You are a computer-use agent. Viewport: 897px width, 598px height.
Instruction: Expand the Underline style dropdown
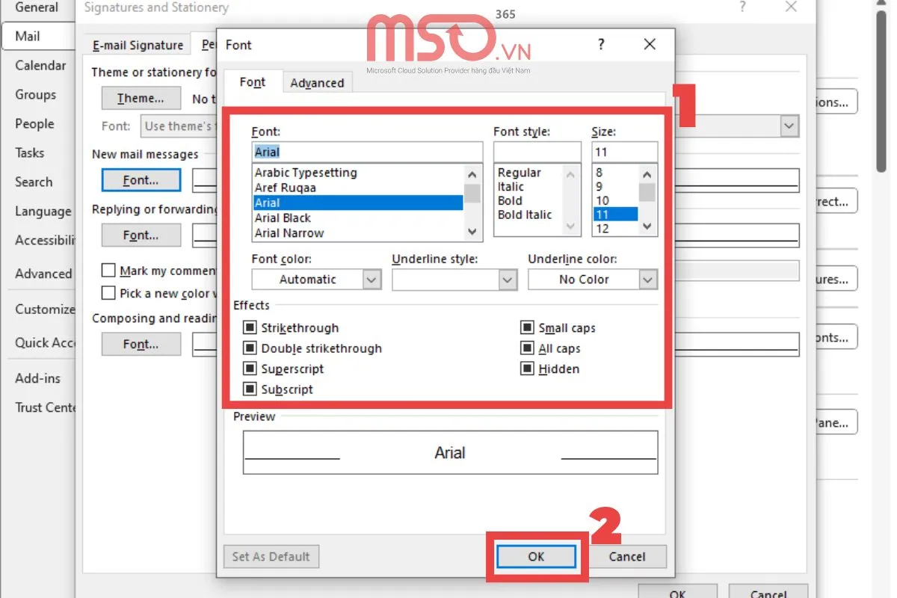click(x=508, y=280)
